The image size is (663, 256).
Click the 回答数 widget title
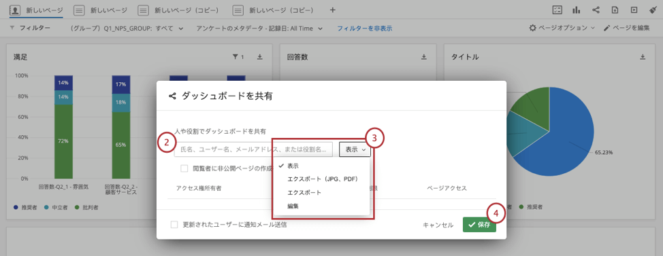tap(297, 57)
